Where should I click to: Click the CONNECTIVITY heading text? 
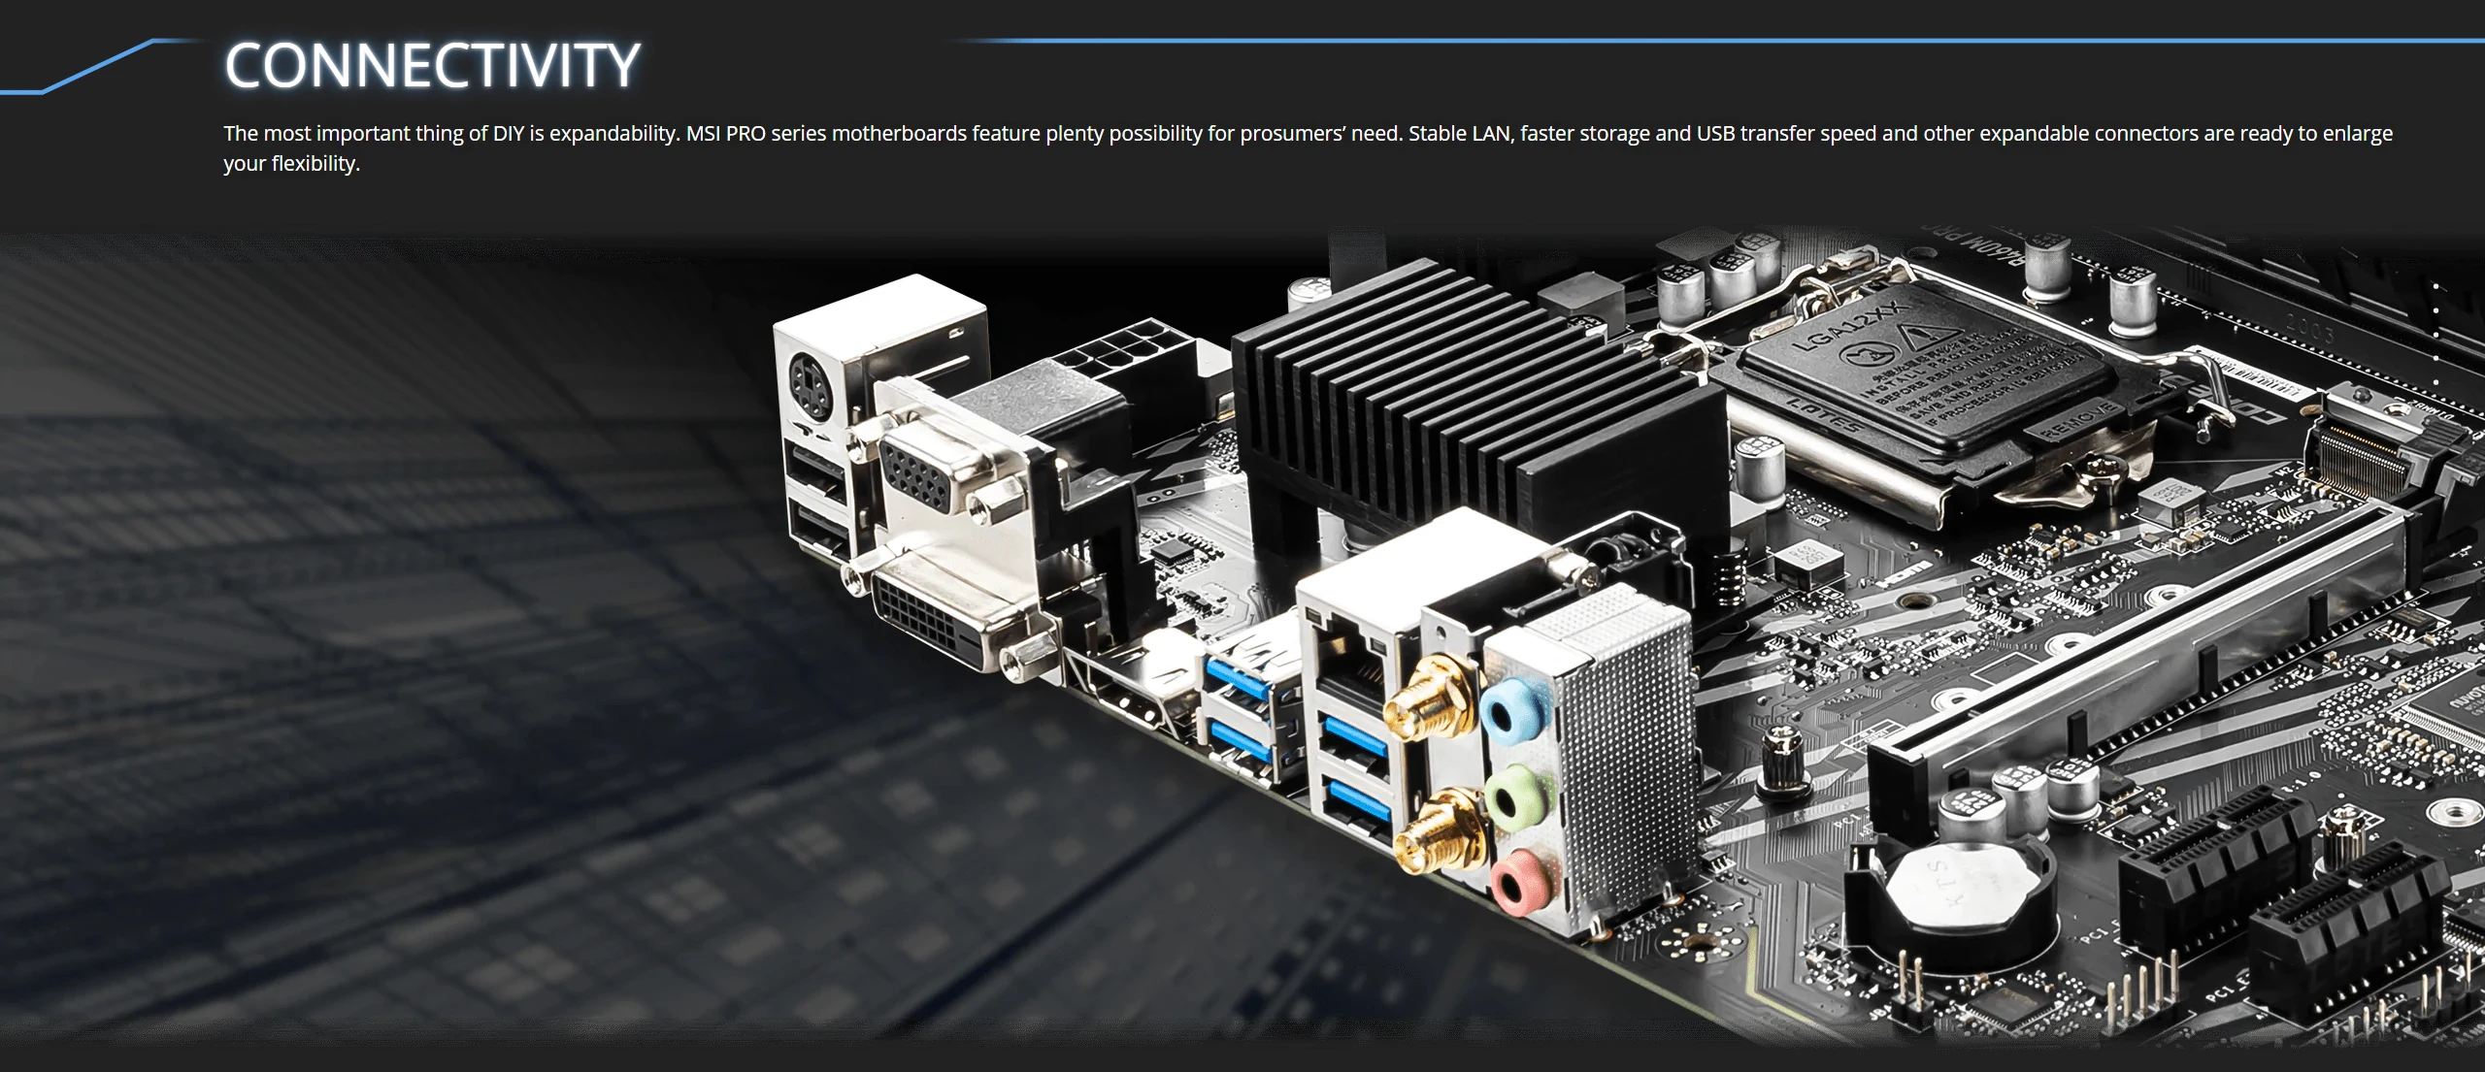click(432, 65)
